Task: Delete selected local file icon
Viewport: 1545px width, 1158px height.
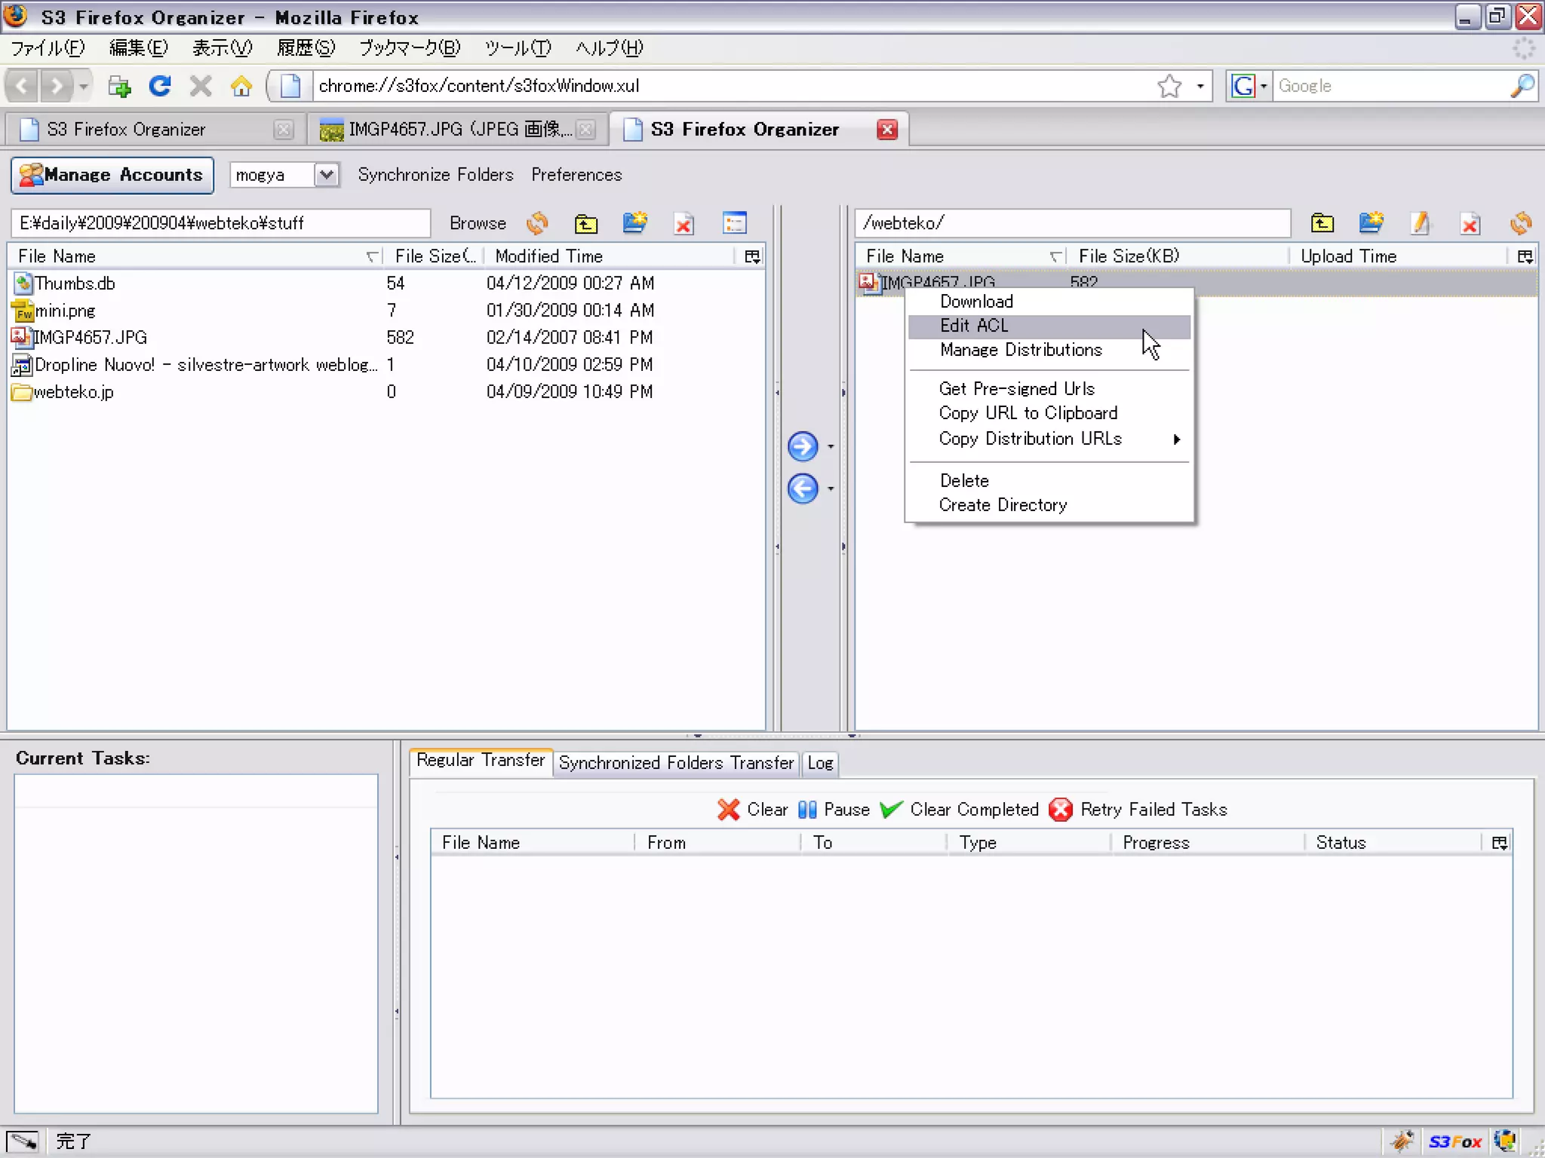Action: pos(684,224)
